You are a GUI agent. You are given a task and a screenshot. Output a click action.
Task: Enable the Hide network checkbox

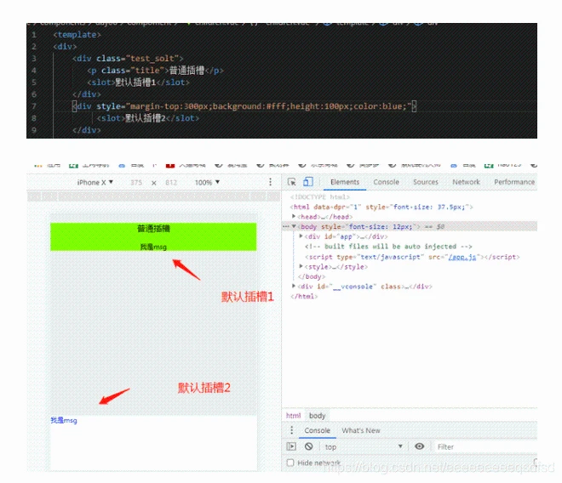(x=290, y=463)
